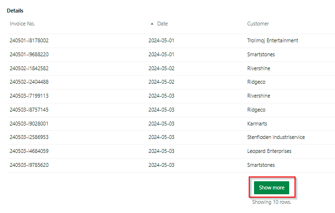Image resolution: width=335 pixels, height=213 pixels.
Task: Click the Showing 10 rows text
Action: [271, 202]
